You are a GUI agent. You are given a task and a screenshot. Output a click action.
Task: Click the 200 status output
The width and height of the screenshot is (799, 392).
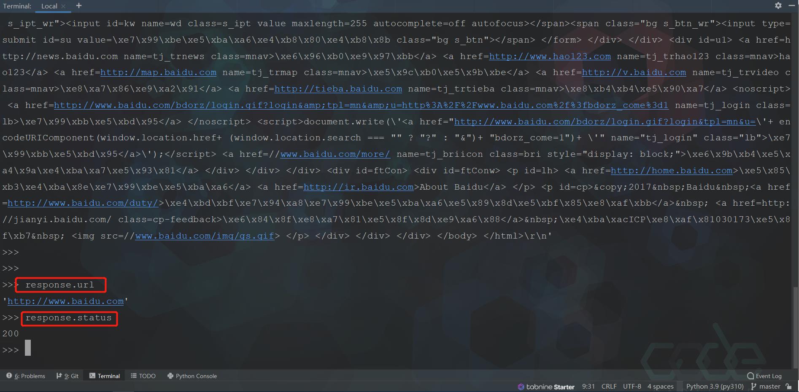click(x=11, y=334)
